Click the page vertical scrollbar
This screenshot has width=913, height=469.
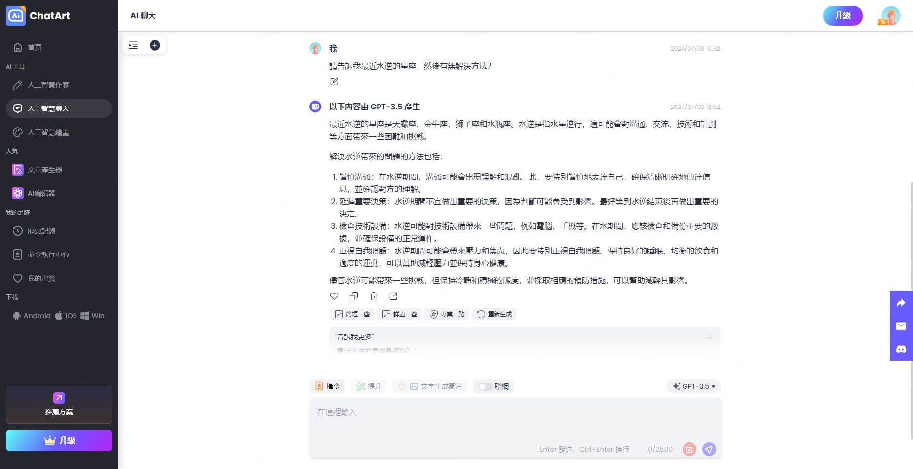tap(911, 311)
